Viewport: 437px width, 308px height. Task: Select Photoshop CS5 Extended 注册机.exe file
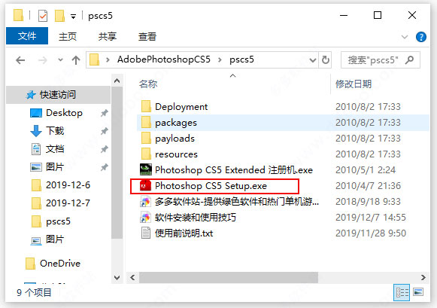[x=226, y=170]
